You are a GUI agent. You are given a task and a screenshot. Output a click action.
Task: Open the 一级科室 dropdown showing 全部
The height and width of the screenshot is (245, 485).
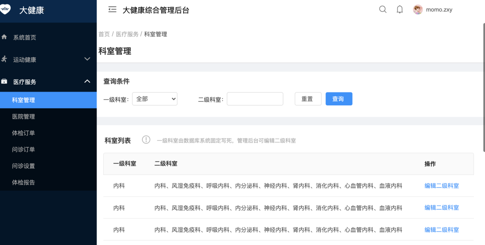[x=154, y=99]
